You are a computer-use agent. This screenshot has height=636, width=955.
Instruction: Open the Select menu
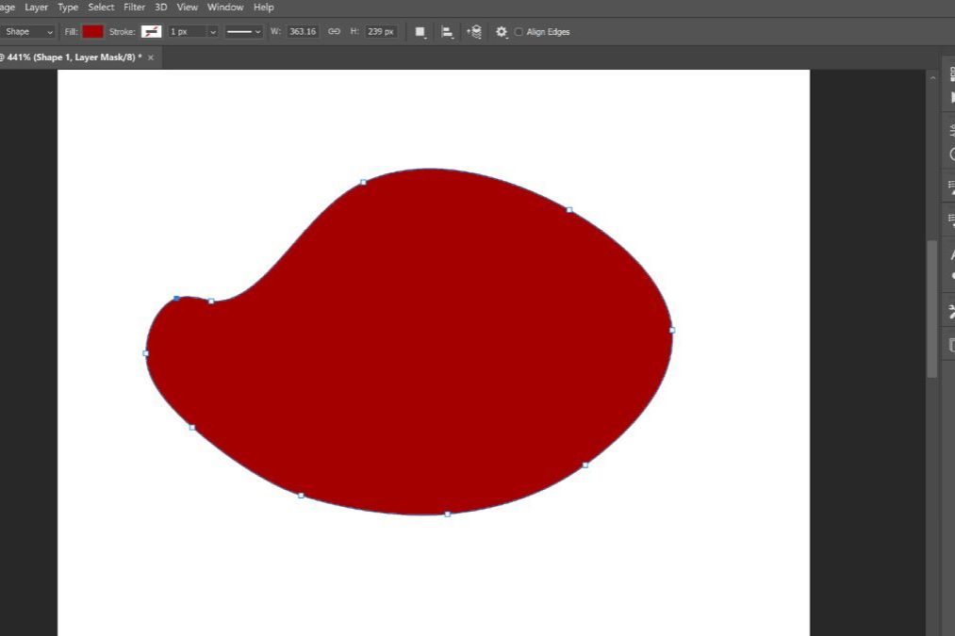coord(101,8)
